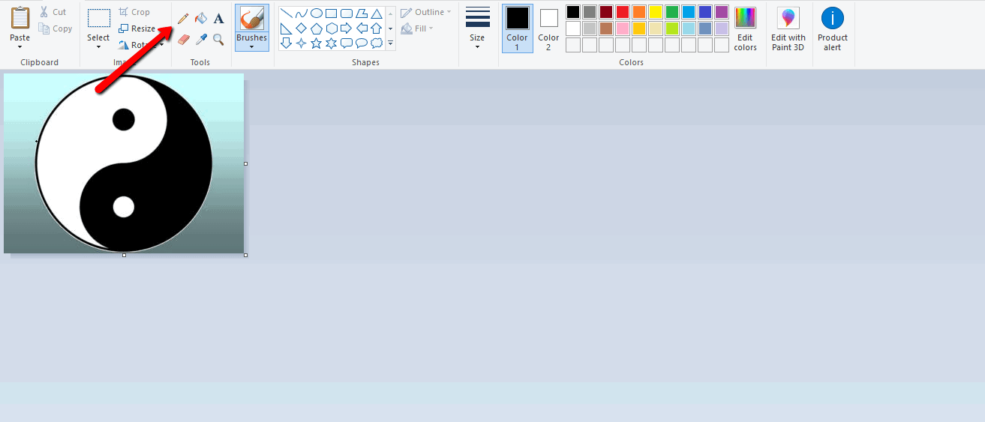Click the rectangular Select tool icon
The width and height of the screenshot is (985, 422).
[x=98, y=18]
